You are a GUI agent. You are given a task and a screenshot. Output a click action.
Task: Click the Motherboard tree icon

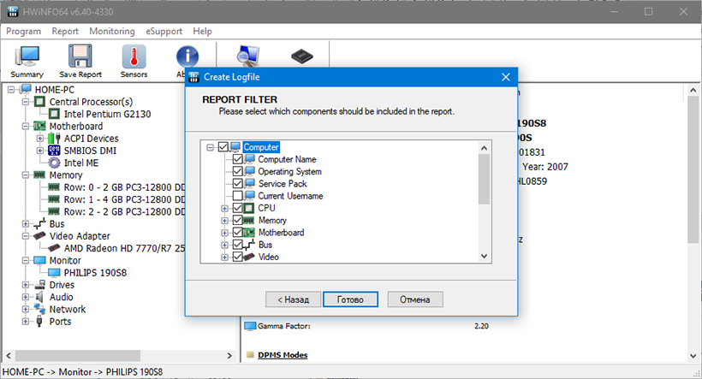40,126
